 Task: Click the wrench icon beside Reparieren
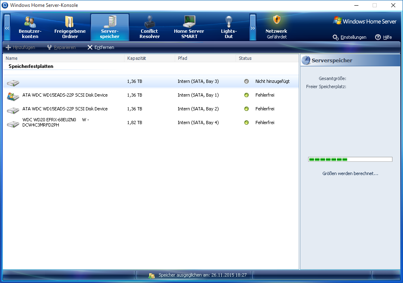49,47
